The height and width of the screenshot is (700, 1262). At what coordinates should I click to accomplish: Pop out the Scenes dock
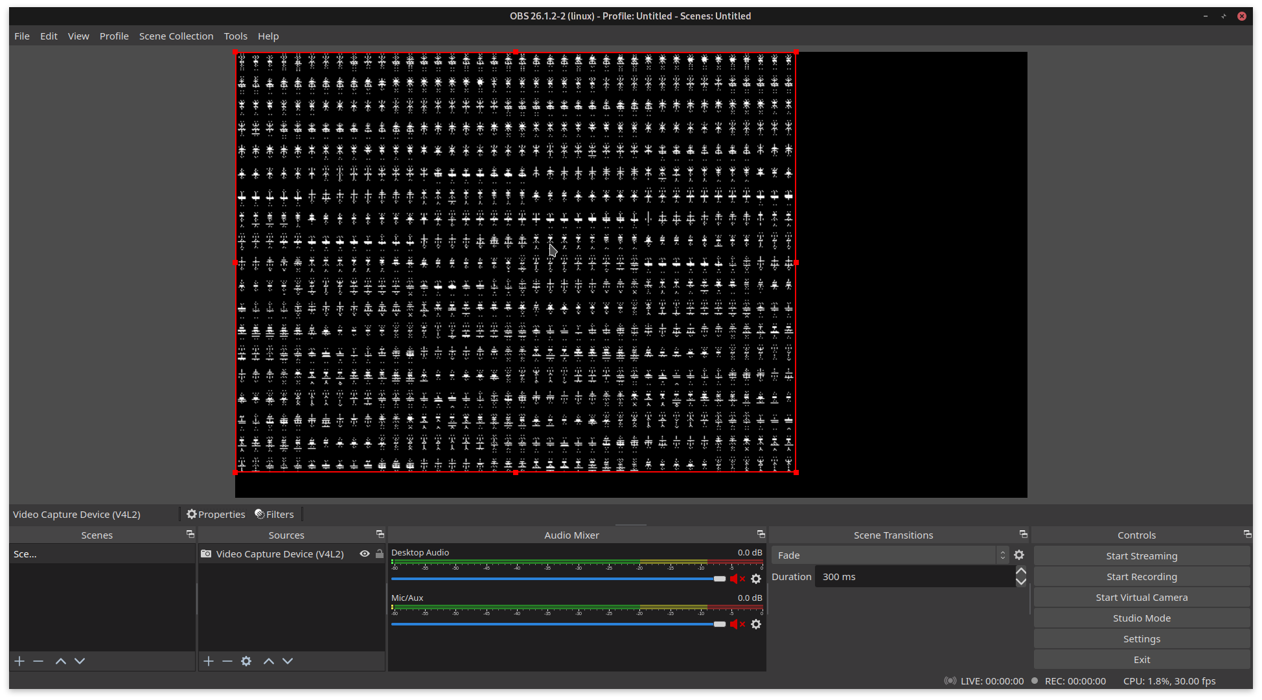(190, 534)
